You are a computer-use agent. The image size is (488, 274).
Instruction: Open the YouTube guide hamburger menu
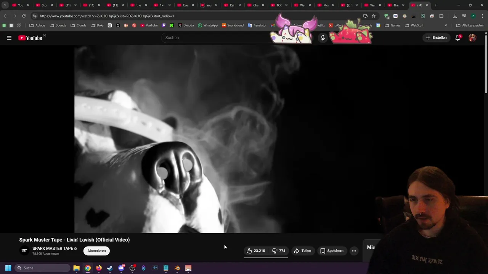click(9, 38)
